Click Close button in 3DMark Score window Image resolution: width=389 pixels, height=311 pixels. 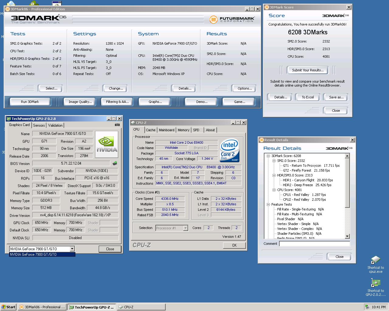(336, 111)
